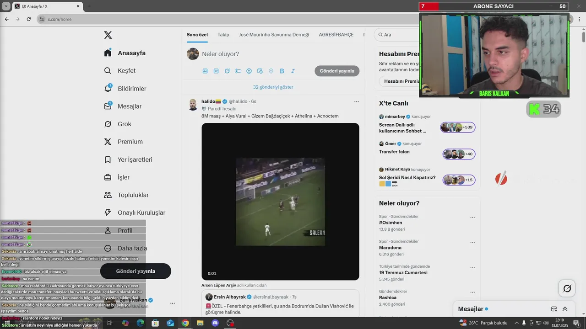
Task: Open @ersinalbayraak quoted post
Action: click(x=281, y=303)
